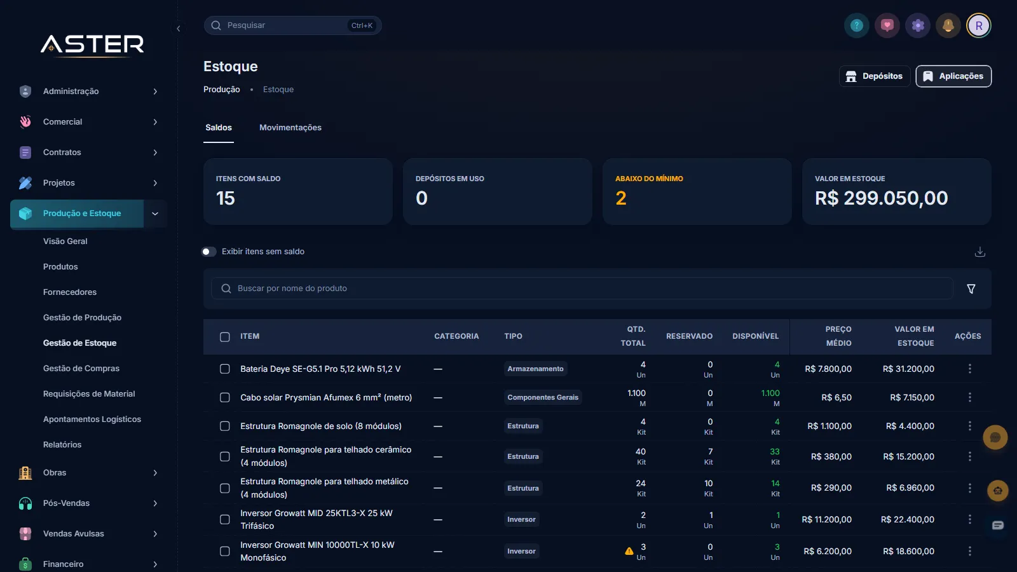Select the telhado cerâmico row checkbox
Image resolution: width=1017 pixels, height=572 pixels.
pyautogui.click(x=225, y=456)
